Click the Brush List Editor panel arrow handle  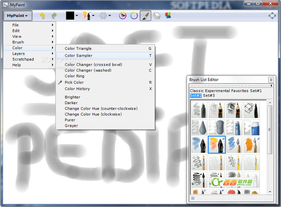point(271,86)
